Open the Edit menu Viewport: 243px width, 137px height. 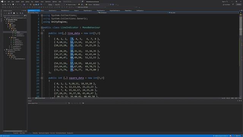click(9, 2)
